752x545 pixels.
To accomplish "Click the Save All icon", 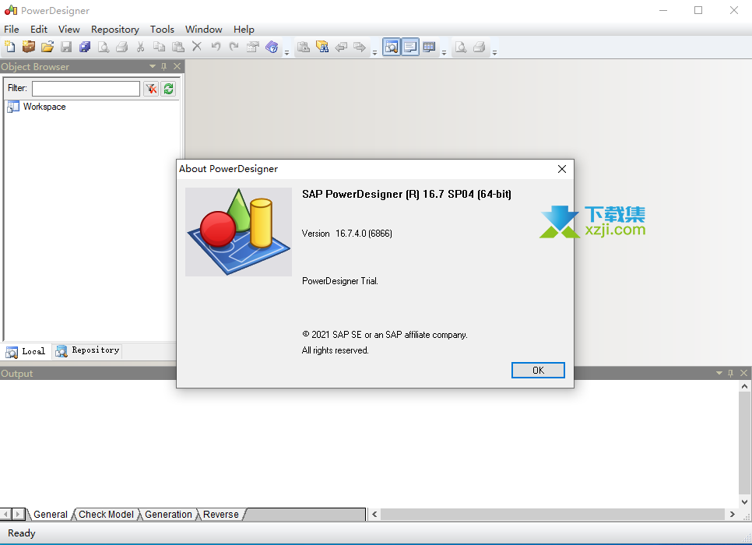I will point(85,47).
